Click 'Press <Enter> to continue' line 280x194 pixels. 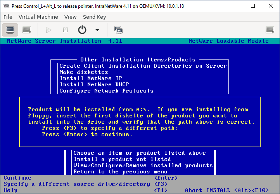point(87,135)
